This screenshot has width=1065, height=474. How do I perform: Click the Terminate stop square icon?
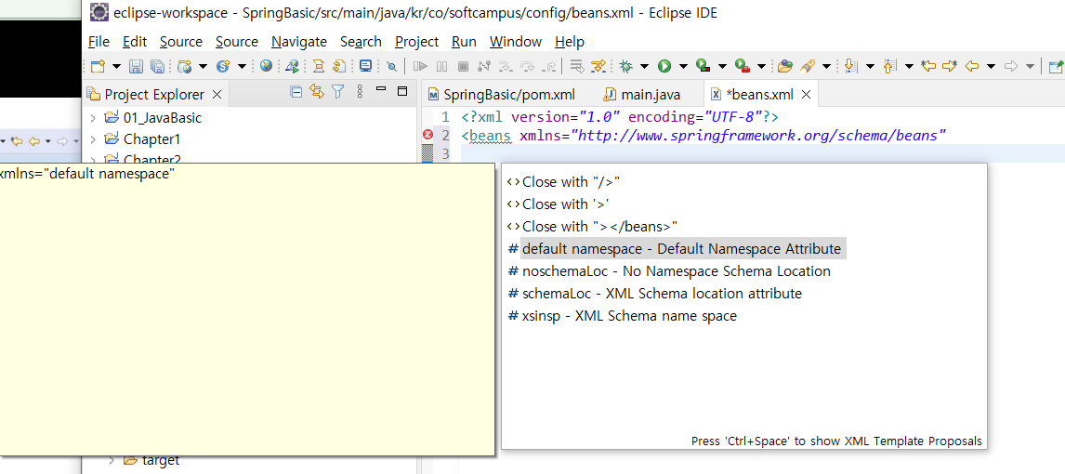coord(463,66)
